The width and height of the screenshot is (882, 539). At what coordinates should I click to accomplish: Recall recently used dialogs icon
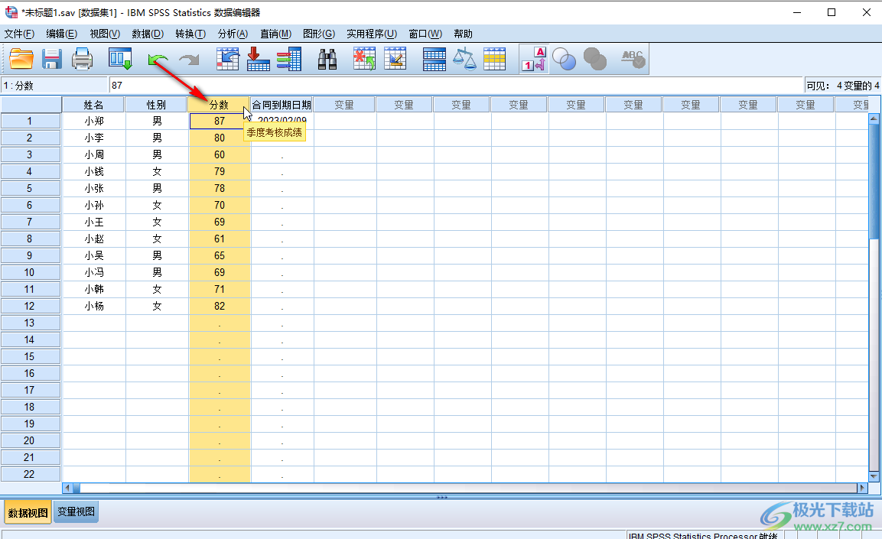point(120,59)
